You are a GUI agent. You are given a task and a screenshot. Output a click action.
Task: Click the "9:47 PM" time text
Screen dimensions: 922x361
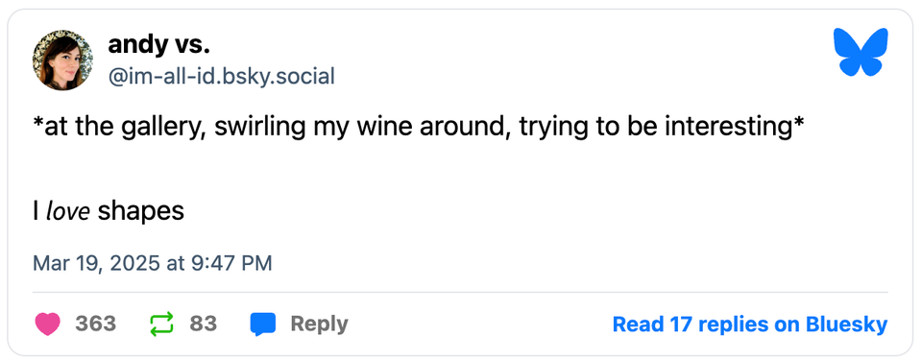point(231,263)
